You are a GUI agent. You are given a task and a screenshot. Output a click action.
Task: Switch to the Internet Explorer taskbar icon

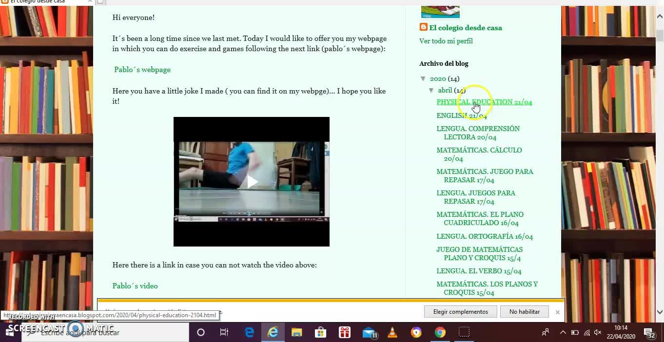tap(273, 332)
